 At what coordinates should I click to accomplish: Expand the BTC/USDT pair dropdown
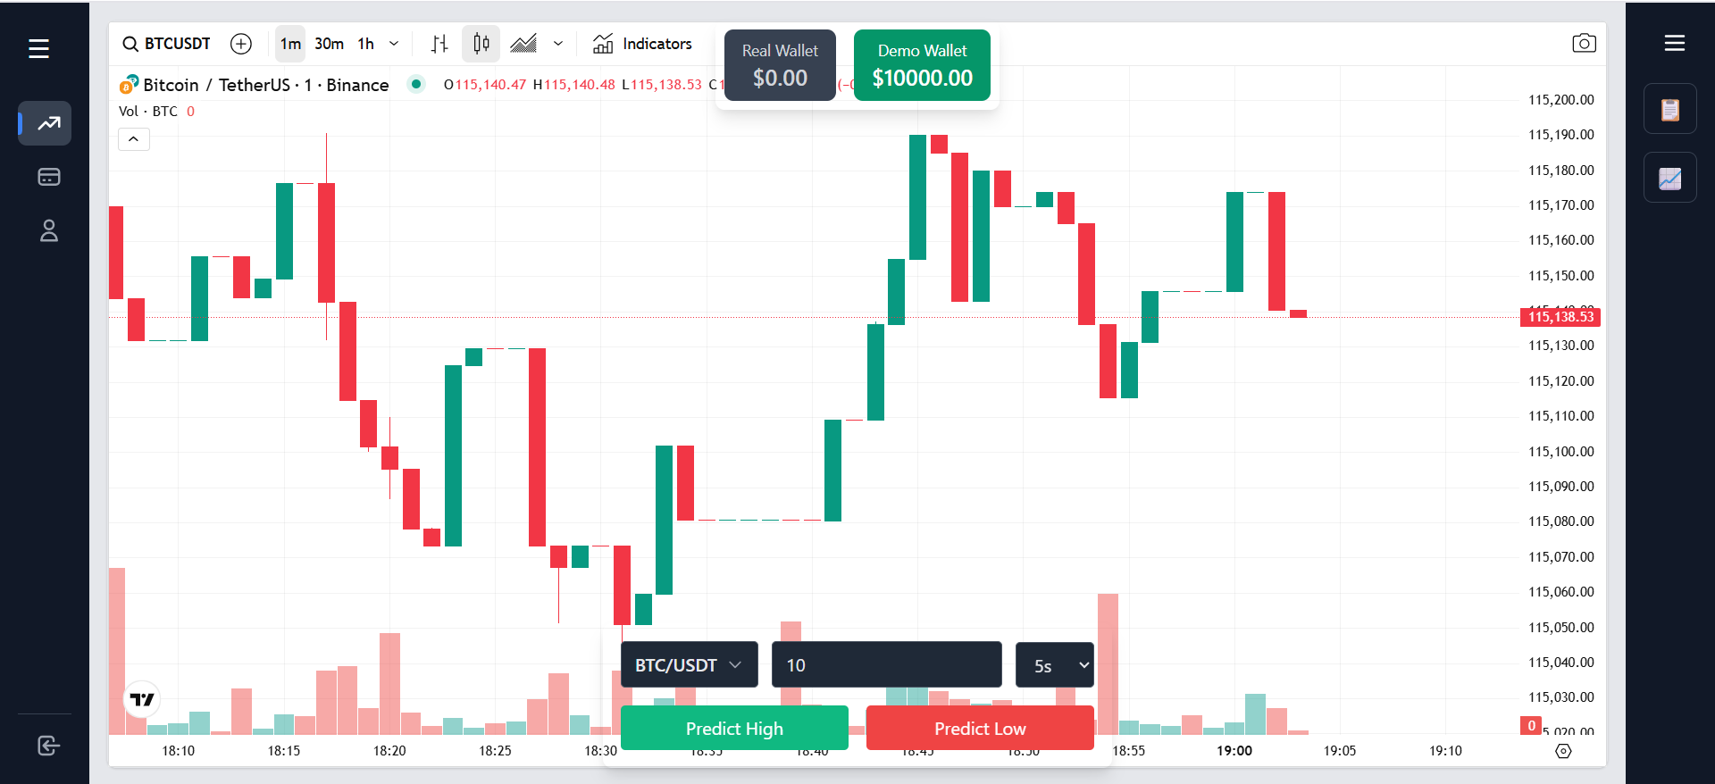689,665
